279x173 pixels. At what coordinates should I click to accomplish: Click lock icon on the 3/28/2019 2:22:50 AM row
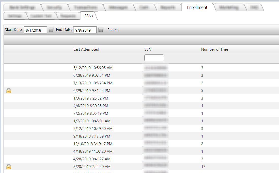point(9,167)
